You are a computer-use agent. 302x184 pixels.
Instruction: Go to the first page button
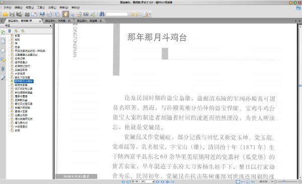point(123,181)
